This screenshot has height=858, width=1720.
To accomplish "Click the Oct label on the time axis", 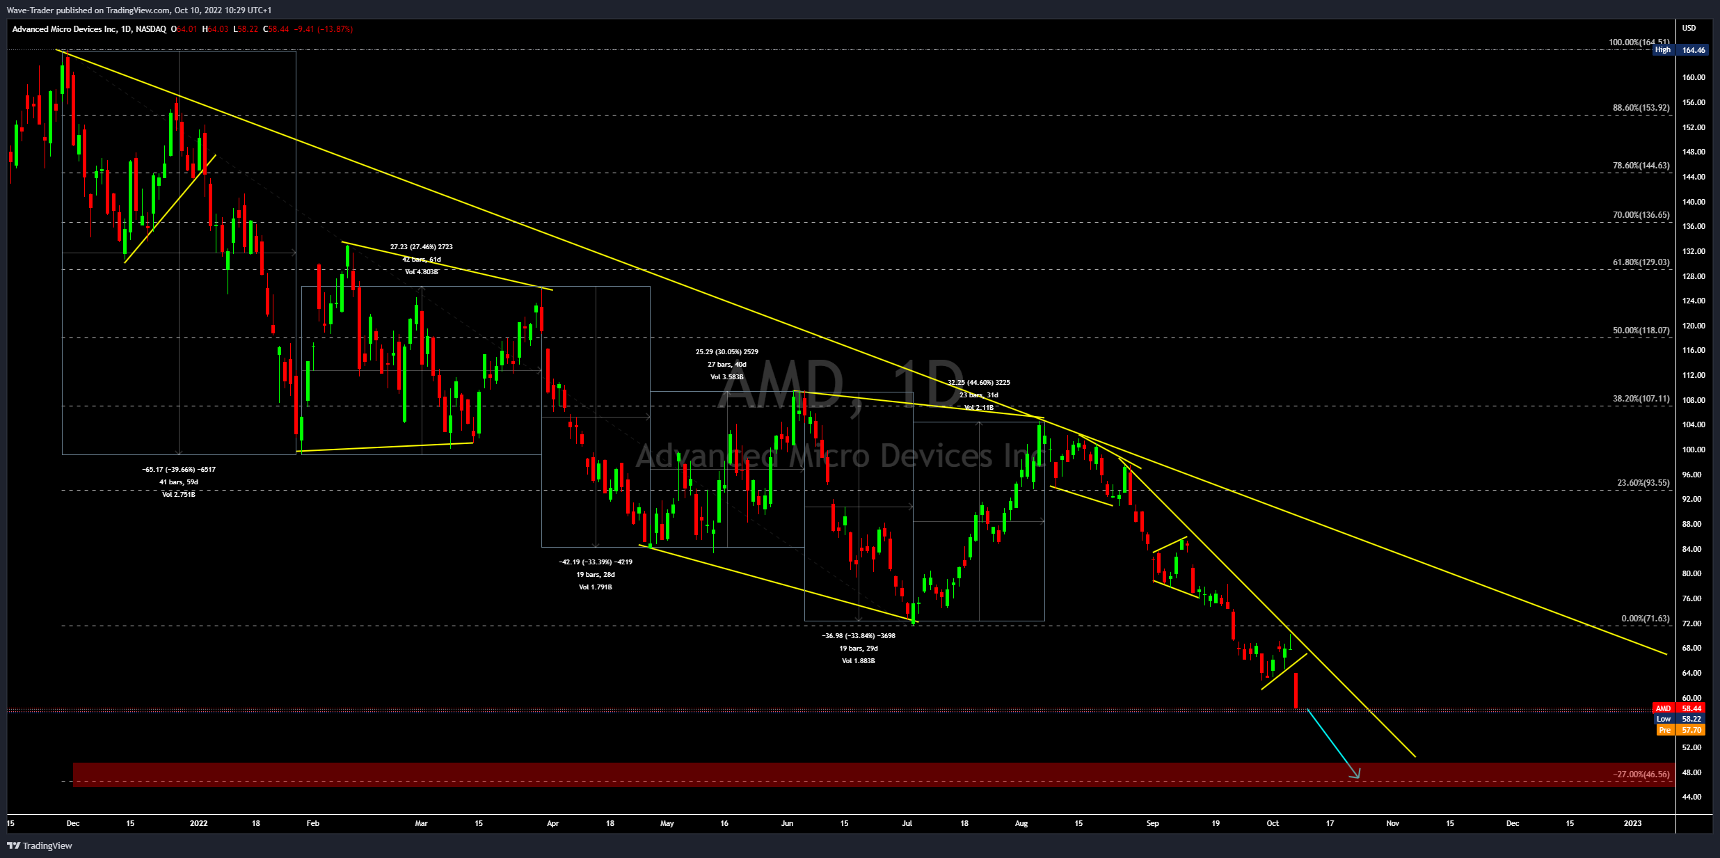I will point(1273,823).
